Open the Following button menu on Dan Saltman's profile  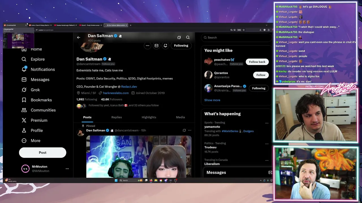click(x=181, y=45)
